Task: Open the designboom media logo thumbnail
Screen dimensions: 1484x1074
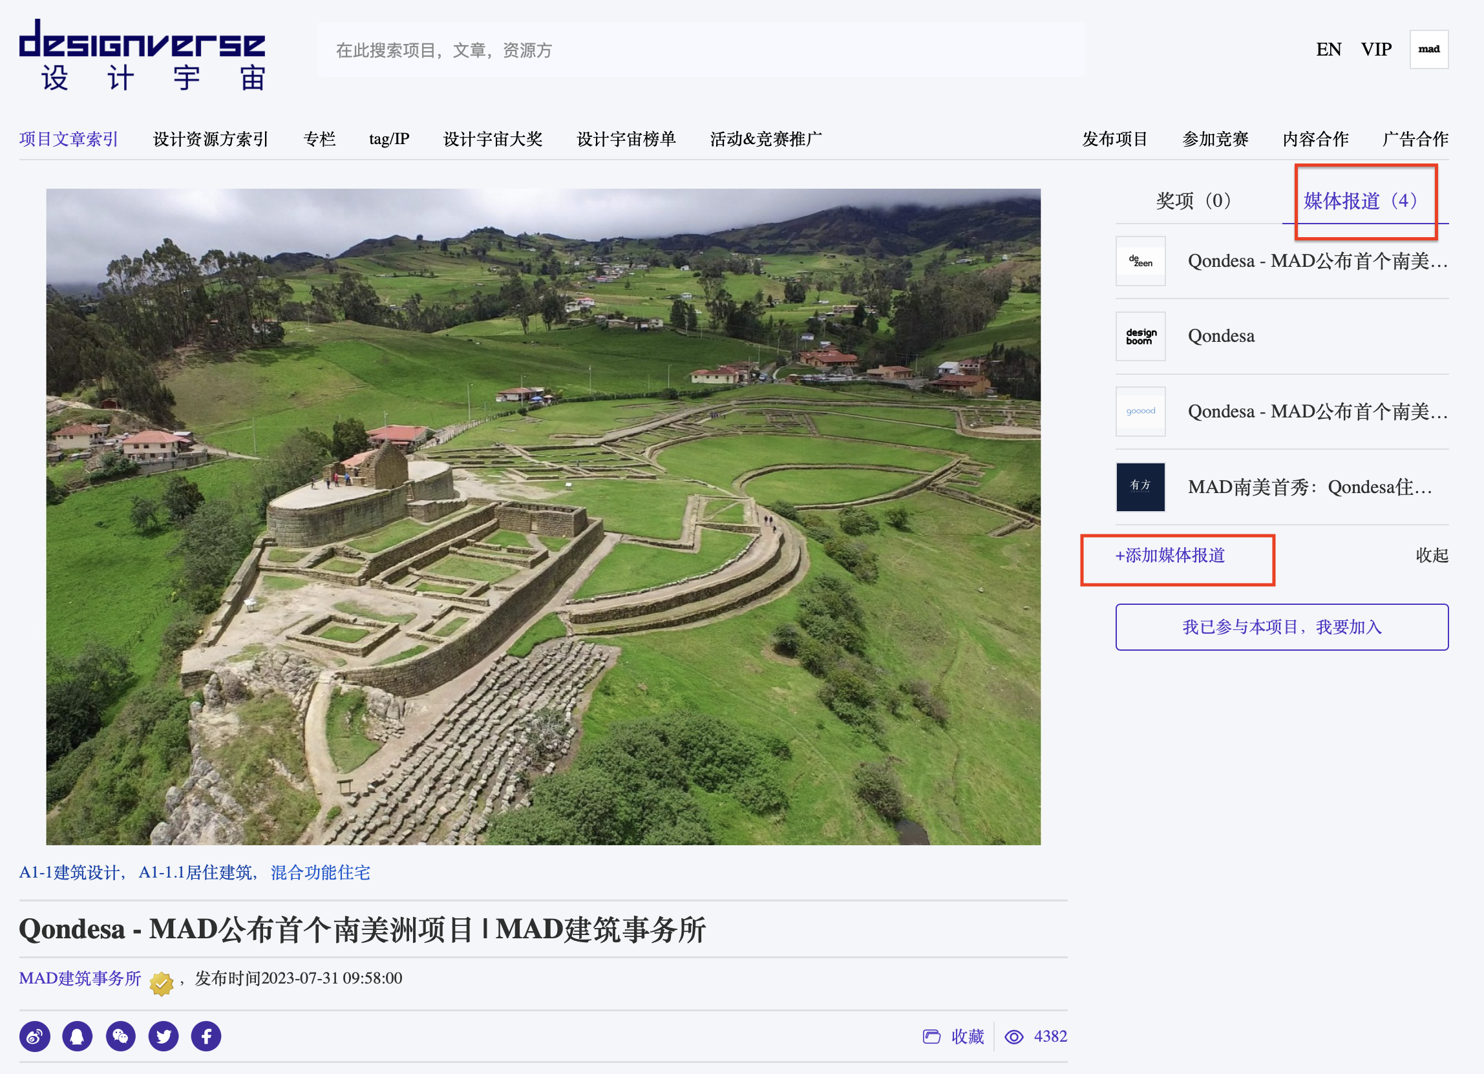Action: [x=1140, y=336]
